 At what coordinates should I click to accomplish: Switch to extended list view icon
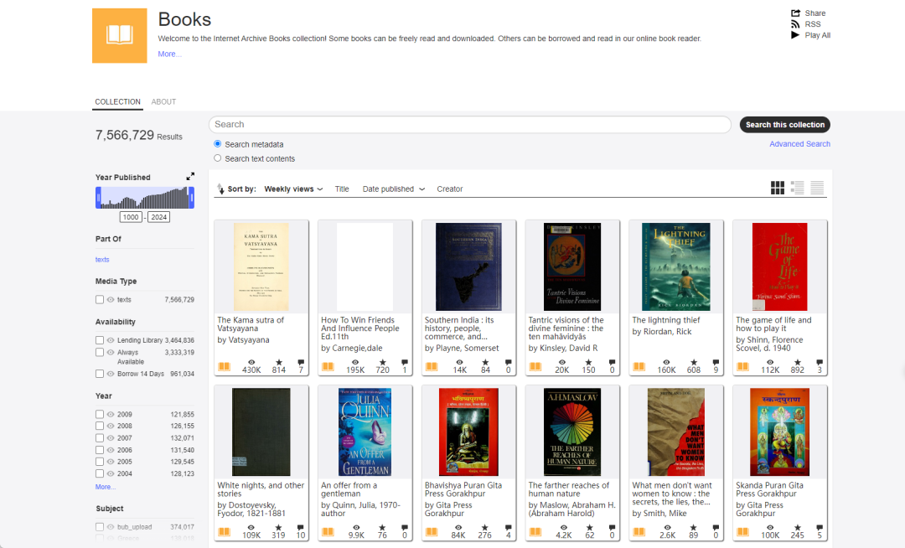[797, 188]
